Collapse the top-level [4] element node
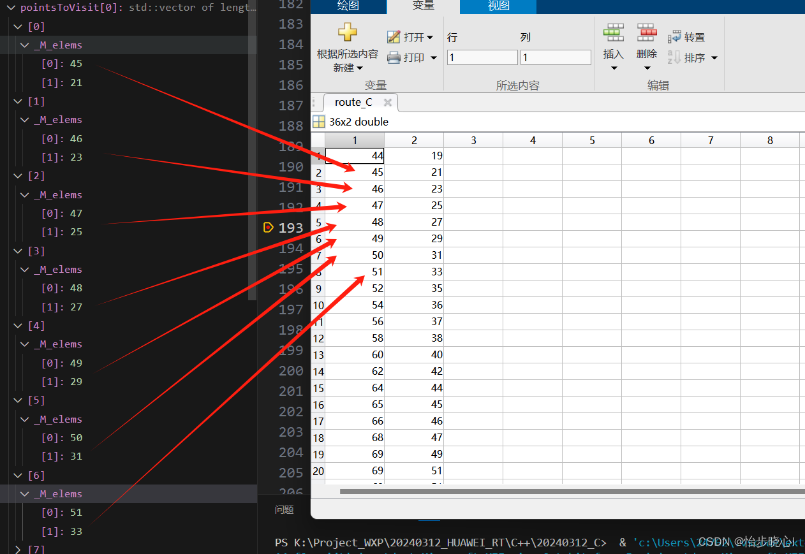Viewport: 805px width, 554px height. point(18,326)
